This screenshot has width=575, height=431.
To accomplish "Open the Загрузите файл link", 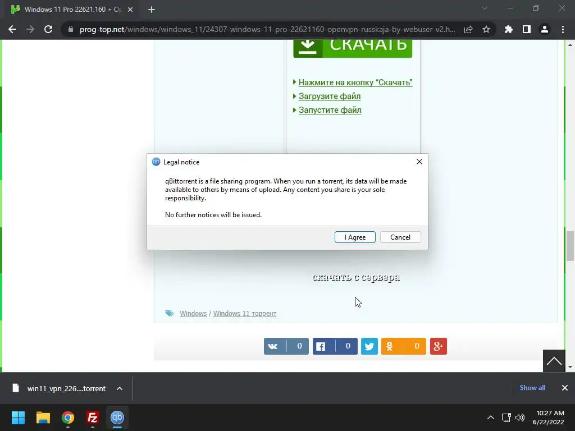I will [329, 96].
